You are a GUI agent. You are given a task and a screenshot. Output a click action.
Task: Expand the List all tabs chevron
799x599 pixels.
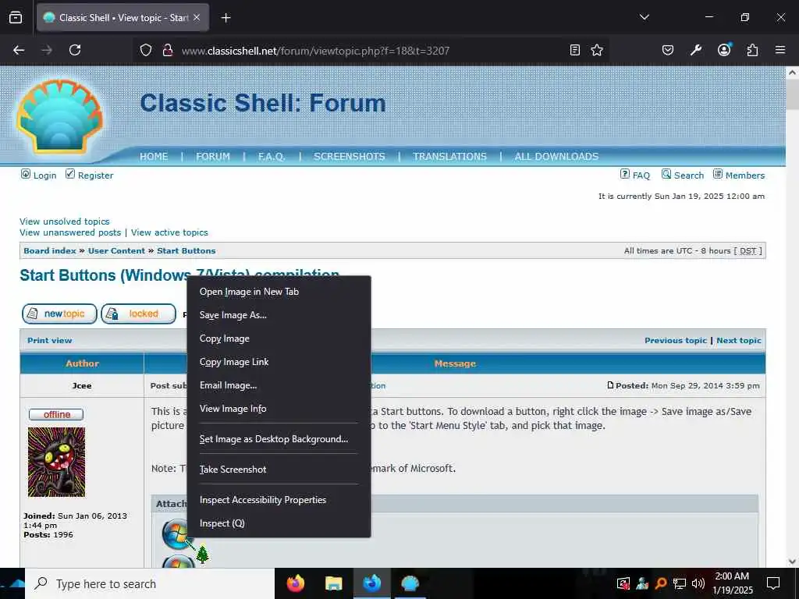[x=644, y=17]
